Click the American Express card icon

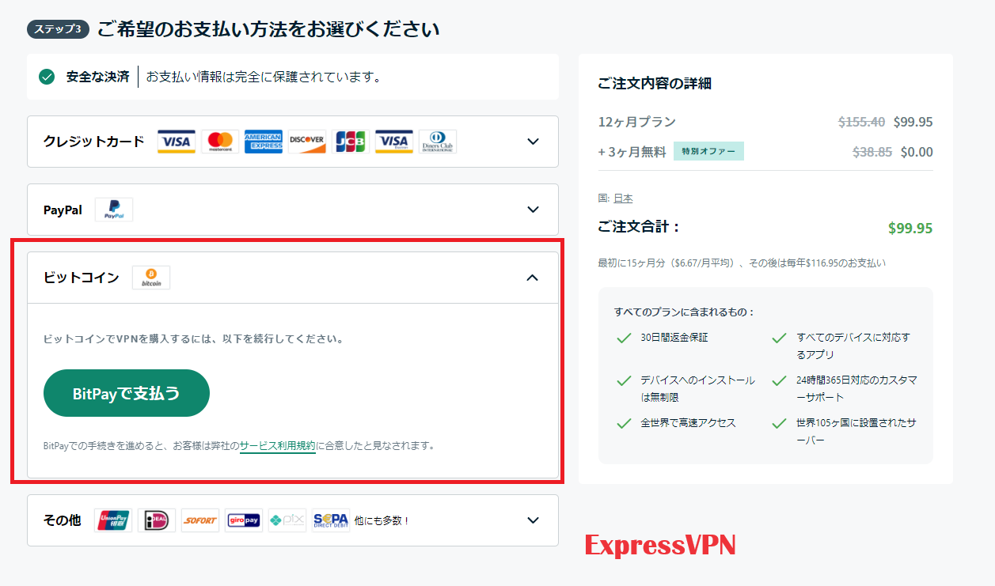(x=264, y=142)
